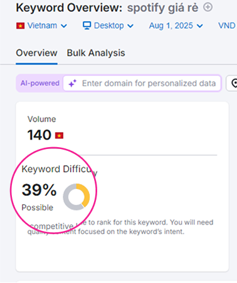Screen dimensions: 237x283
Task: Click the Vietnam flag icon next to volume 140
Action: click(x=59, y=136)
